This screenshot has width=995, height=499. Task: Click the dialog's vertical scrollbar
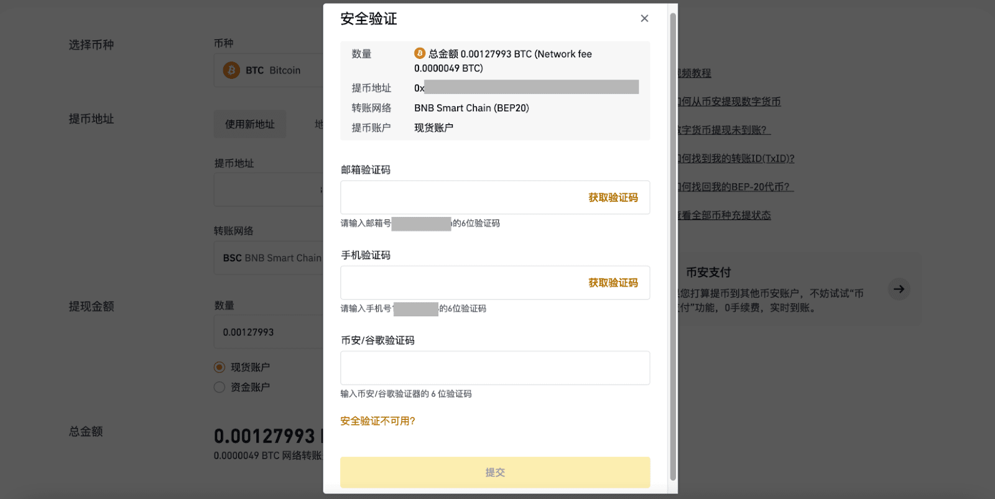673,247
